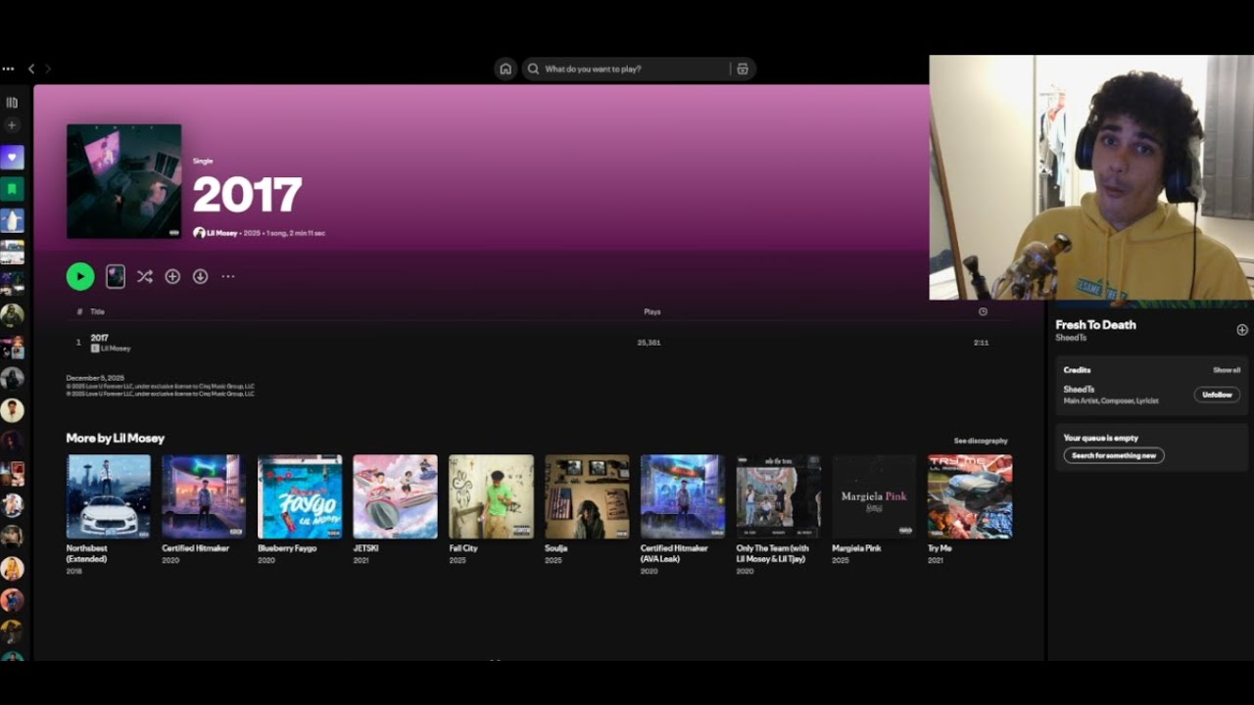Open Lil Mosey artist link under title

coord(223,233)
